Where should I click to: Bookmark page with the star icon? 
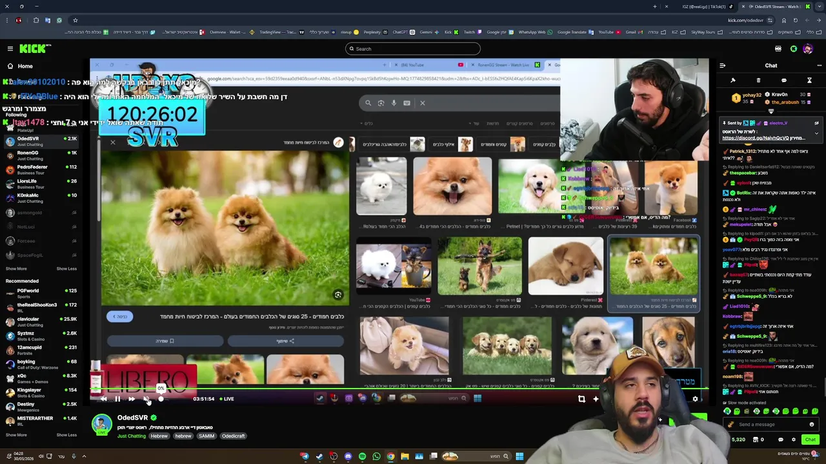tap(75, 20)
